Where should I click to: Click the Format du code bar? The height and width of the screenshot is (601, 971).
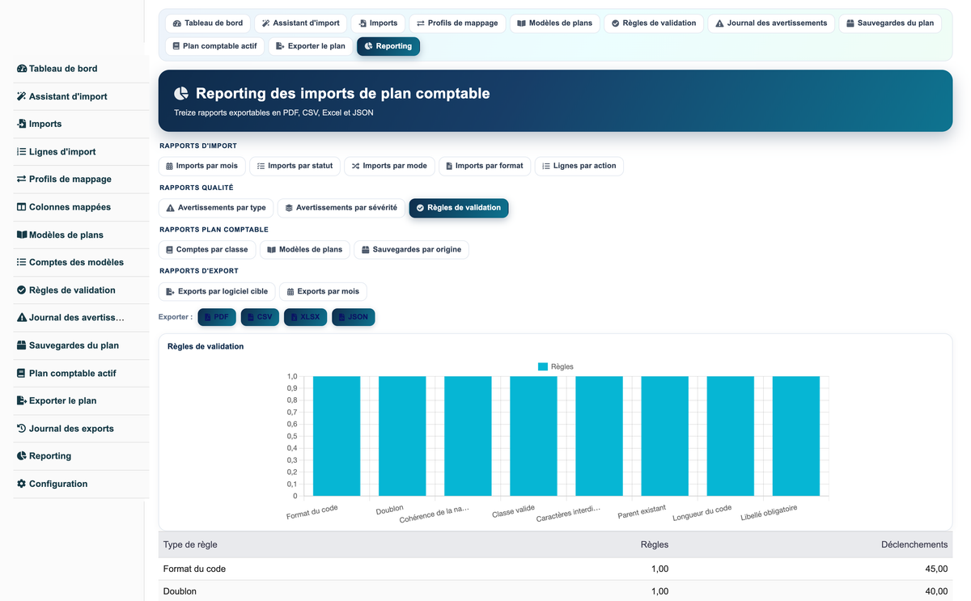point(337,436)
